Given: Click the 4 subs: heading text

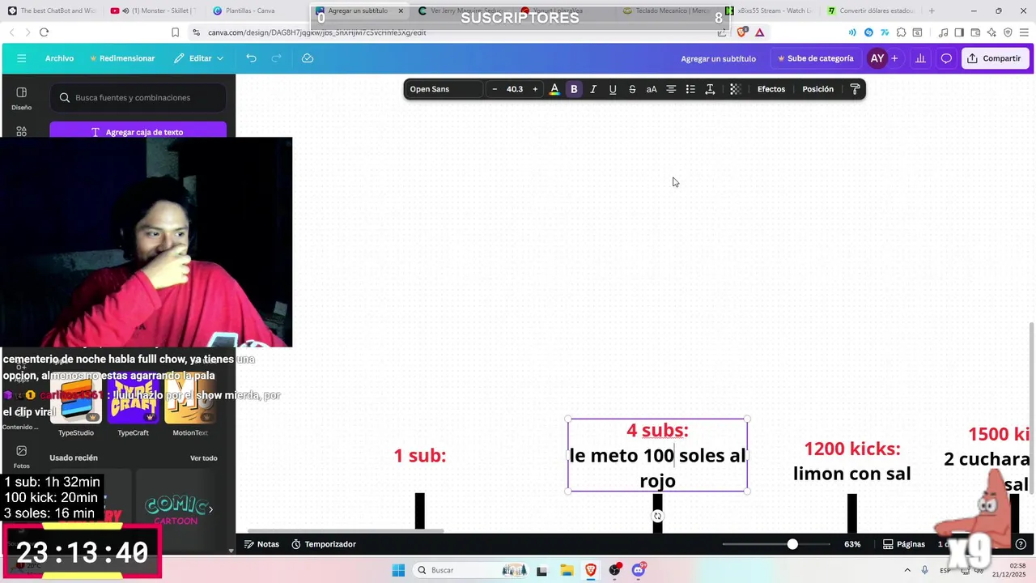Looking at the screenshot, I should click(657, 431).
